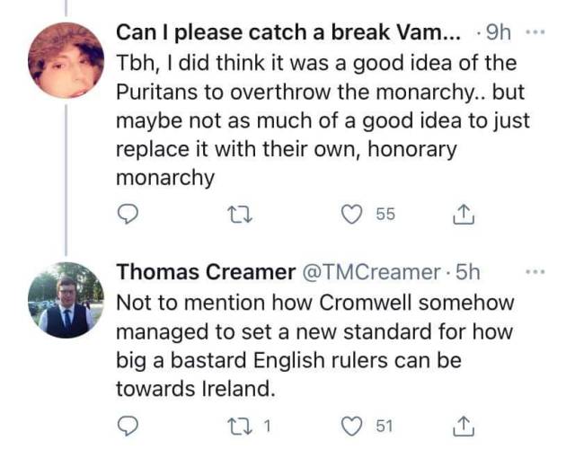Like the tweet with 55 likes
Viewport: 575px width, 449px height.
click(355, 214)
